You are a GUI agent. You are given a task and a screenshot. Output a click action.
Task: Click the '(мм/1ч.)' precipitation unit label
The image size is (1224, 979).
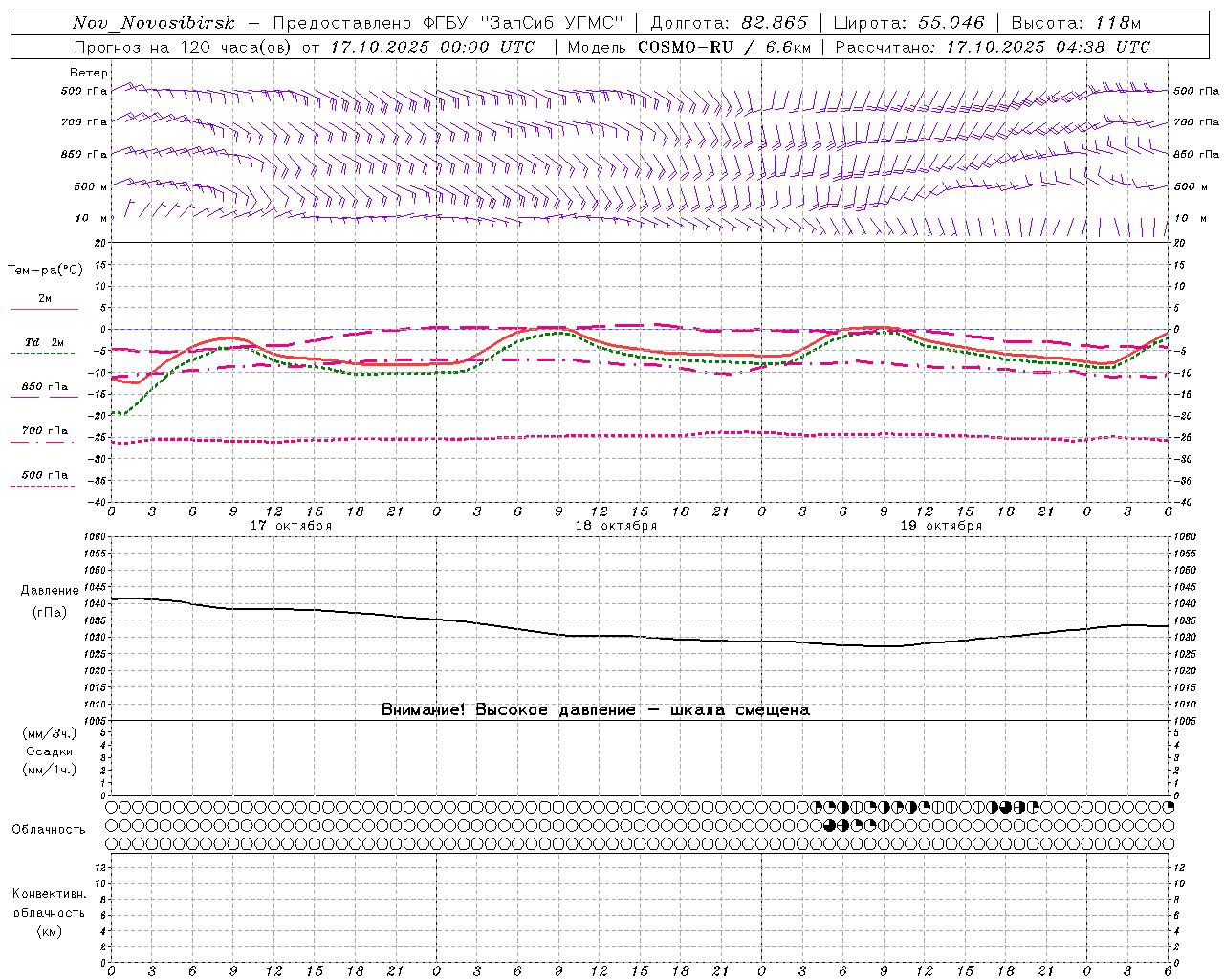(x=50, y=770)
